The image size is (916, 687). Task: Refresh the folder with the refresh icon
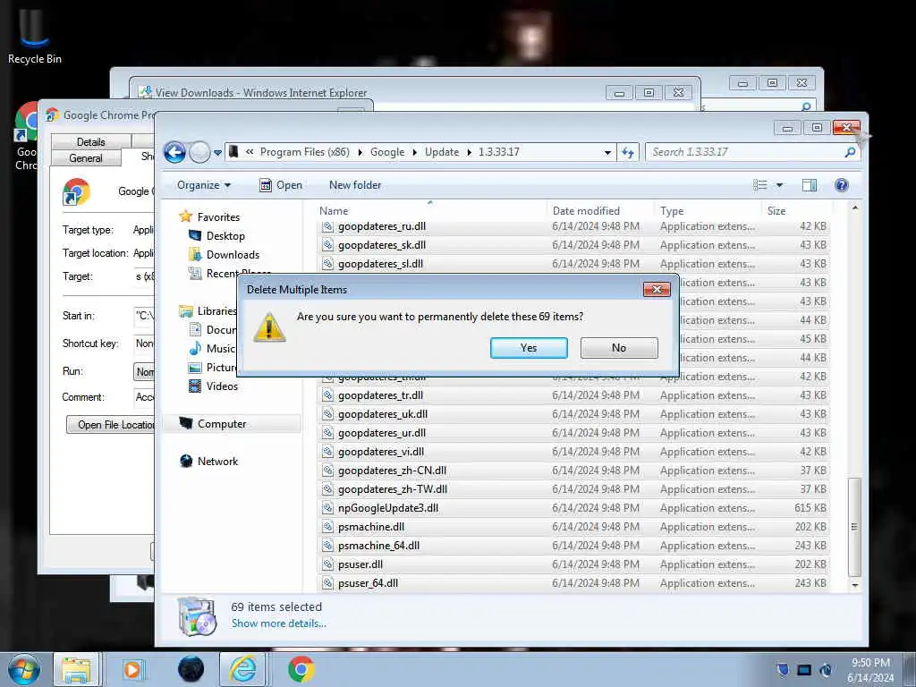[628, 152]
